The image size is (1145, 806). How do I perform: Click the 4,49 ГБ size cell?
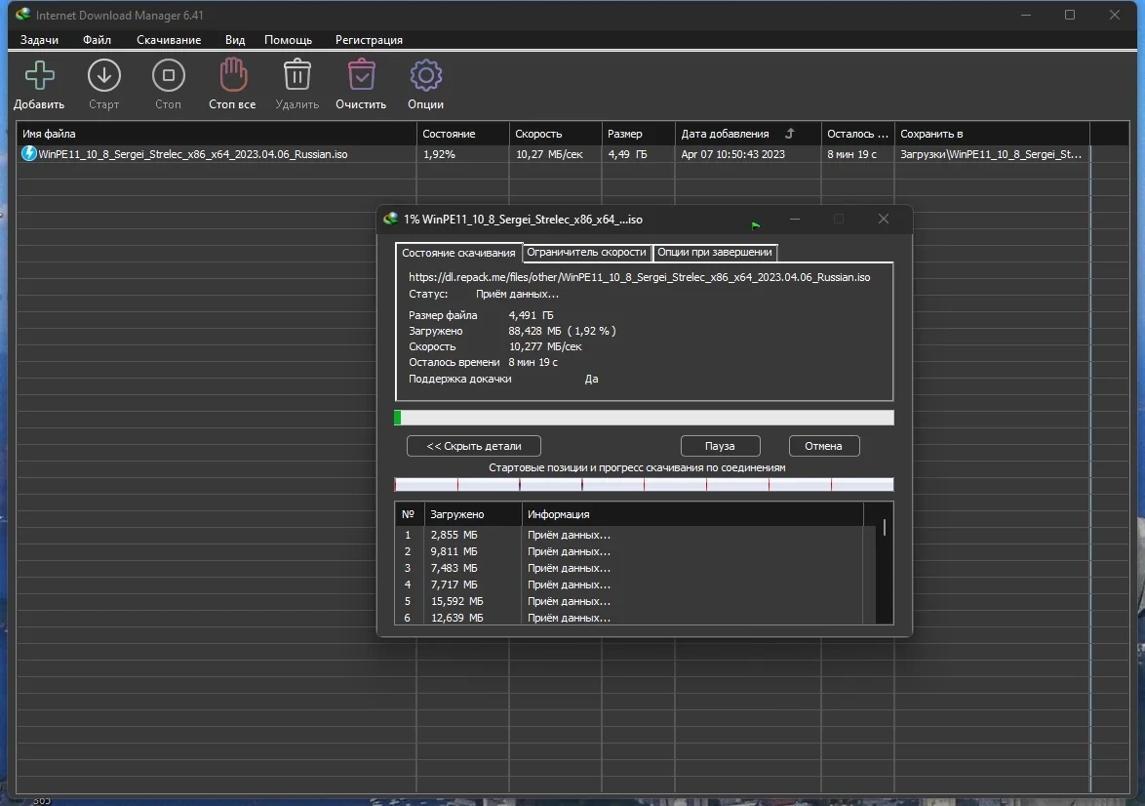pos(627,154)
